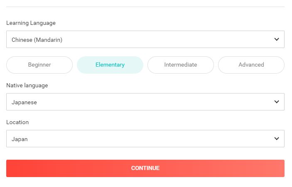Click the "Native language" field label
Image resolution: width=292 pixels, height=187 pixels.
tap(27, 86)
